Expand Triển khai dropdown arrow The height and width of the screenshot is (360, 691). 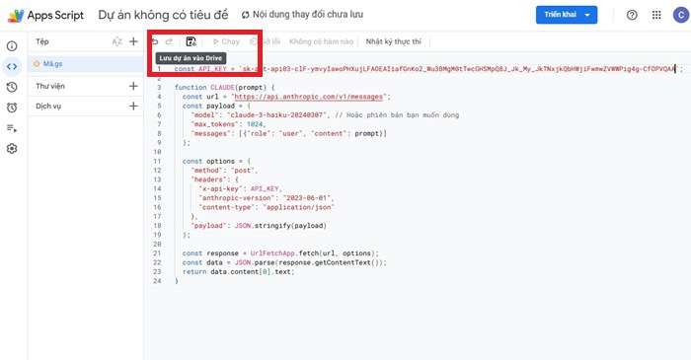587,15
